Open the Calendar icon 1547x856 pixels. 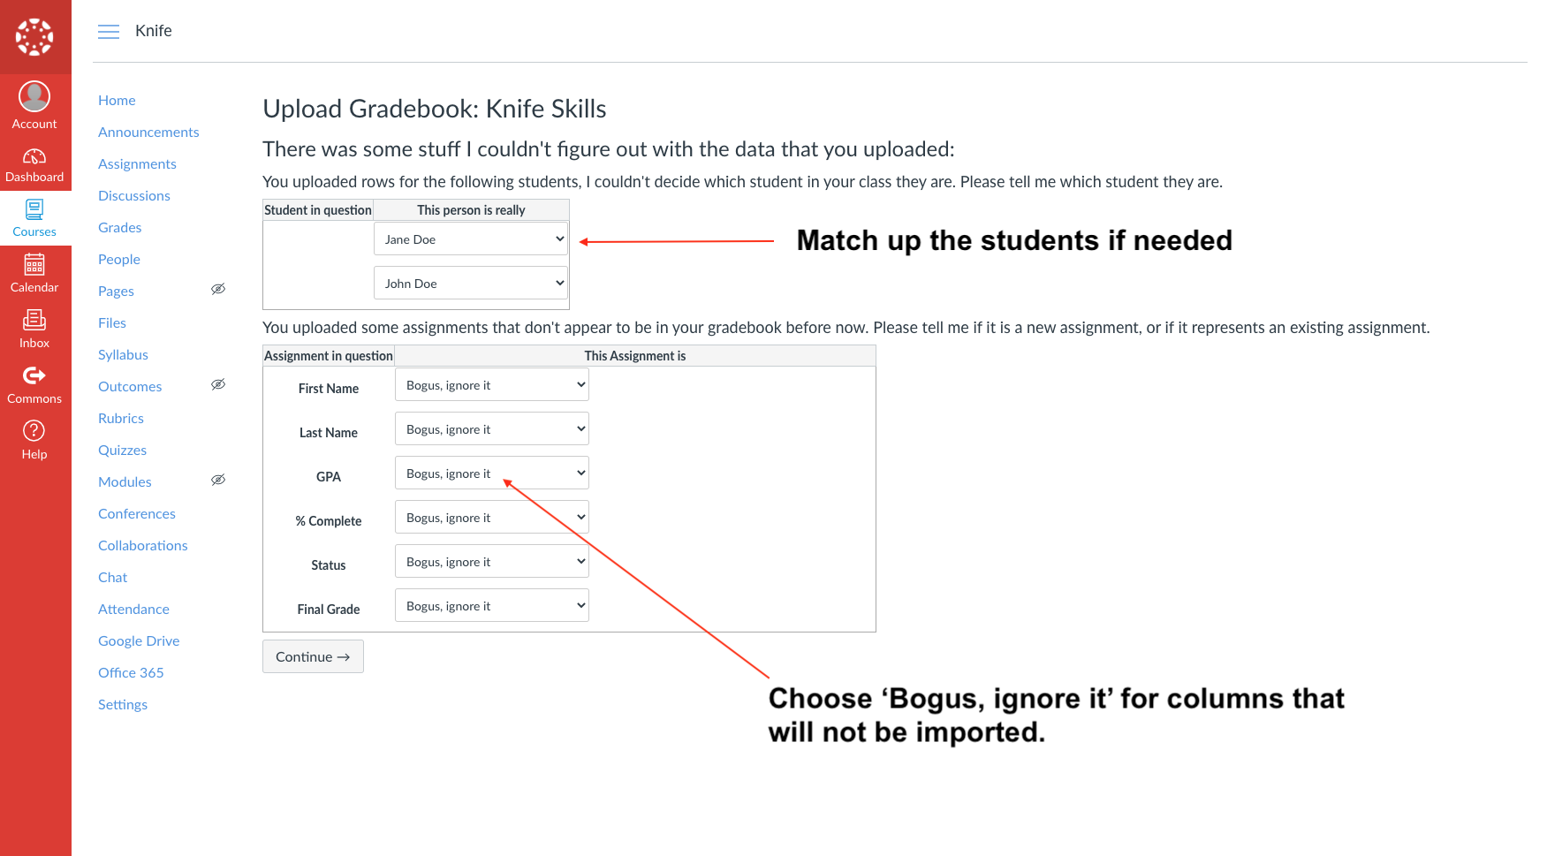coord(34,264)
